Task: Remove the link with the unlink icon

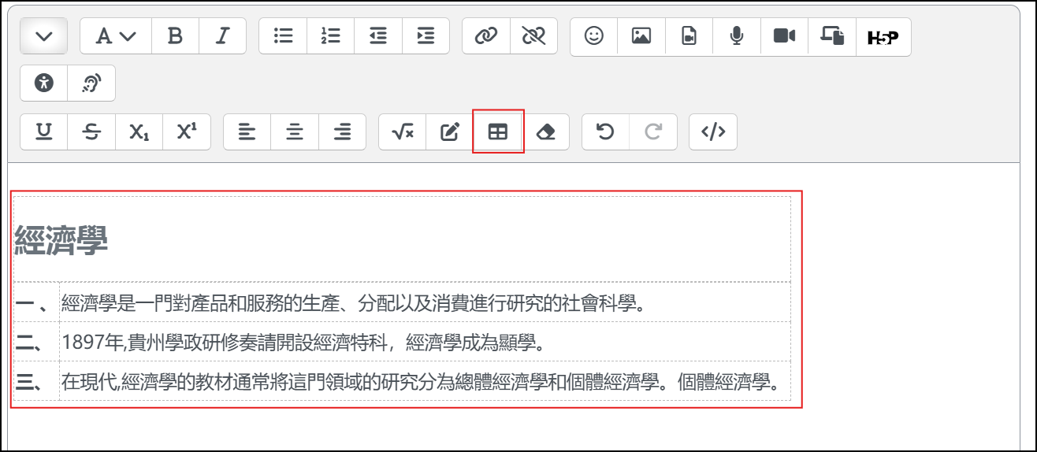Action: (x=533, y=36)
